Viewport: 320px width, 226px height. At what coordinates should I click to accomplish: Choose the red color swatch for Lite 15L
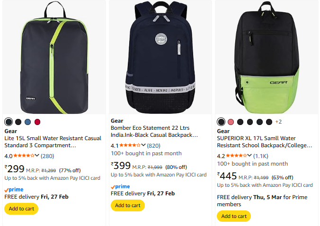(37, 122)
